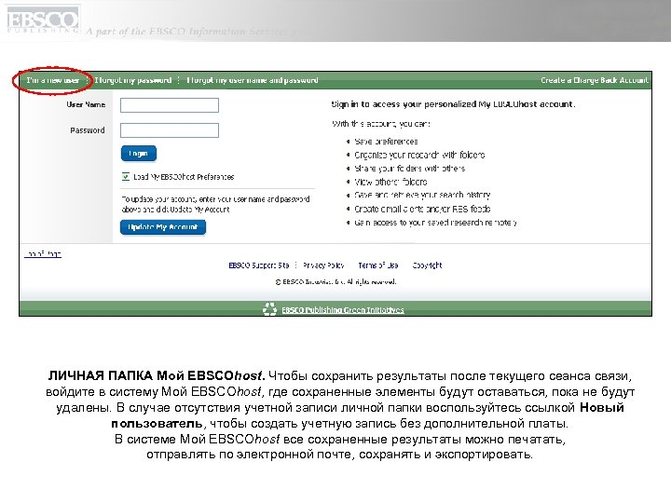Open the I'm a new user link
This screenshot has height=503, width=671.
(52, 80)
